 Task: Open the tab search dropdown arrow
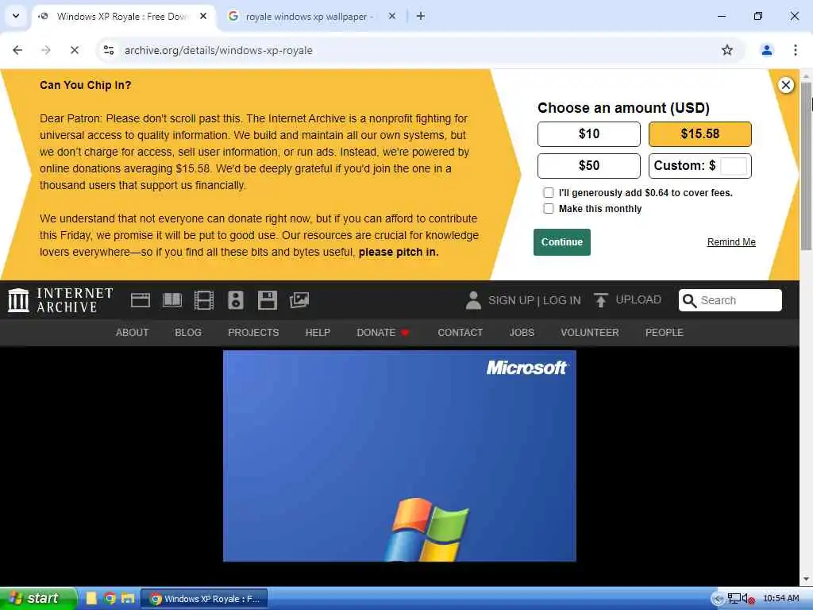tap(16, 16)
